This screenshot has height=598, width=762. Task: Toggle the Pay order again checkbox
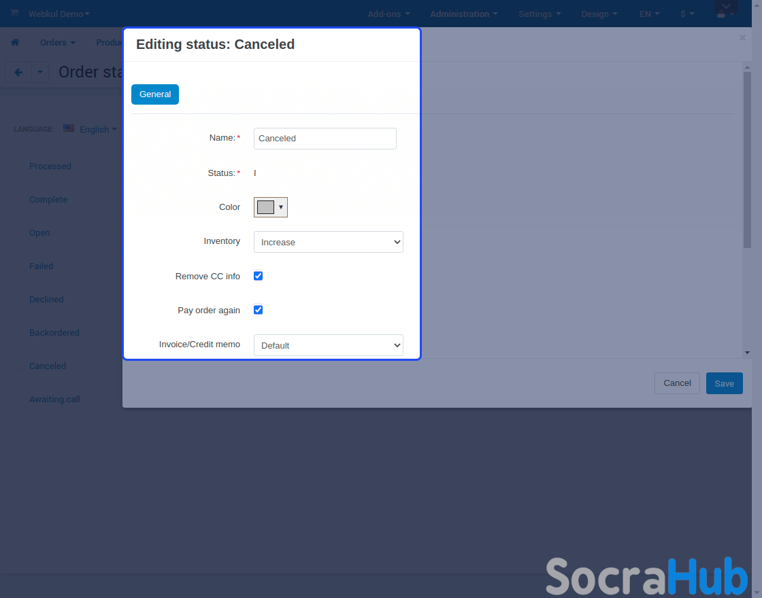click(259, 310)
